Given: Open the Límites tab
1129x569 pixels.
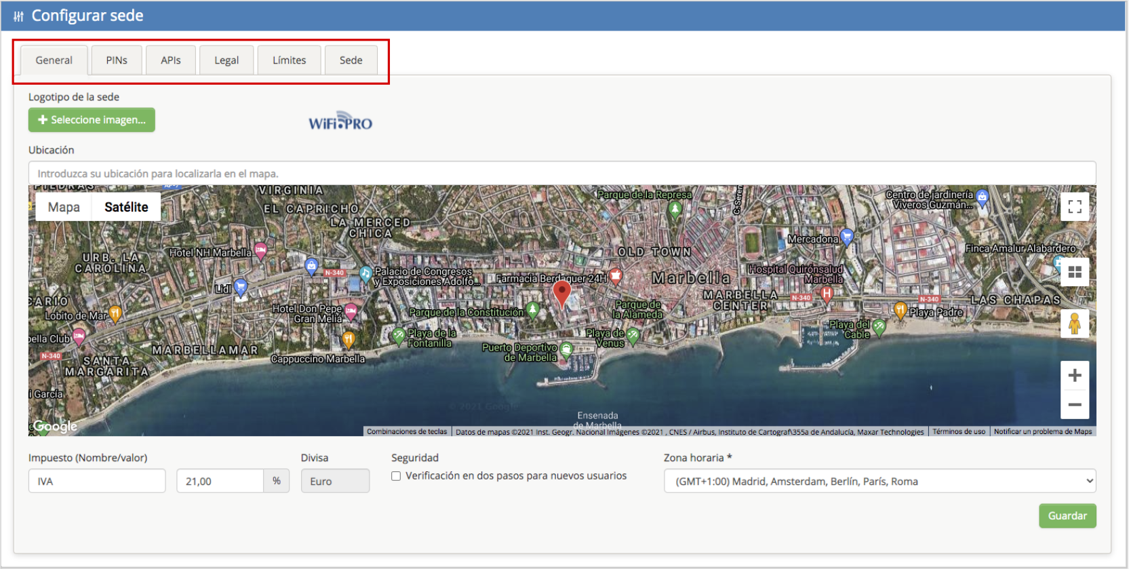Looking at the screenshot, I should pos(290,60).
